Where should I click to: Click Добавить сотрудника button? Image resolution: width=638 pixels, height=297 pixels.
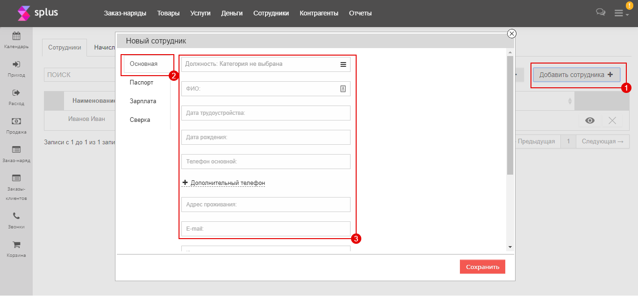(576, 75)
